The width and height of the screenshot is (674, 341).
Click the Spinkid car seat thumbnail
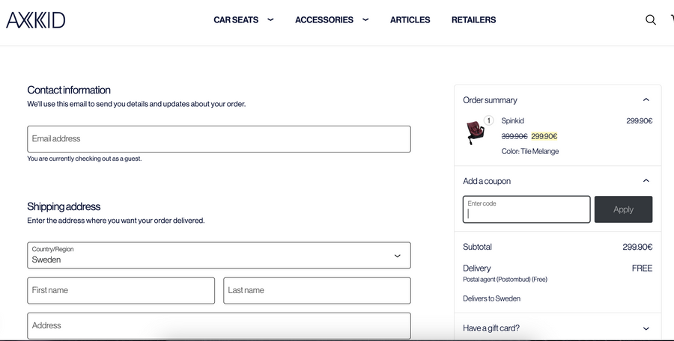click(x=475, y=132)
